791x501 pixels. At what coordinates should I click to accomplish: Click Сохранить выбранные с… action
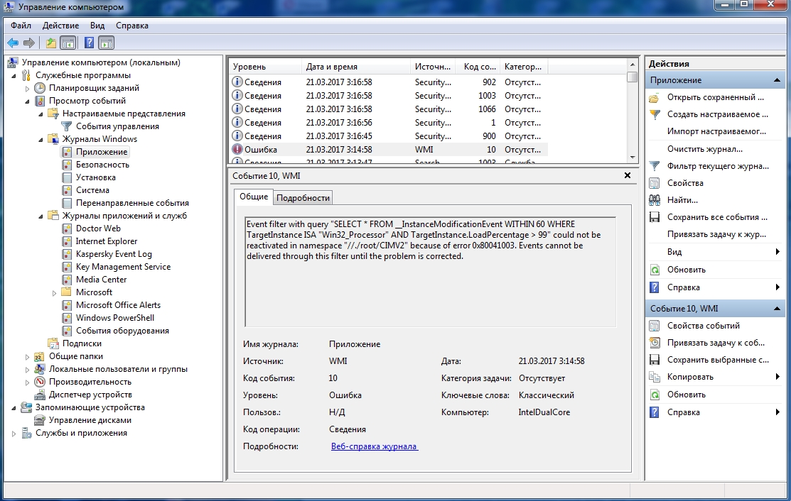pos(718,360)
